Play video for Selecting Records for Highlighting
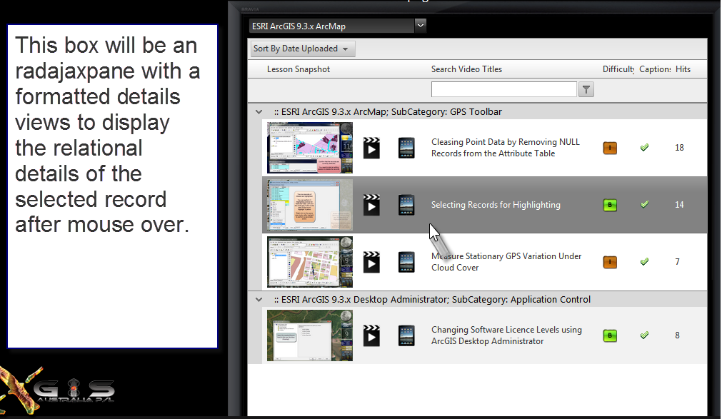722x419 pixels. (371, 205)
